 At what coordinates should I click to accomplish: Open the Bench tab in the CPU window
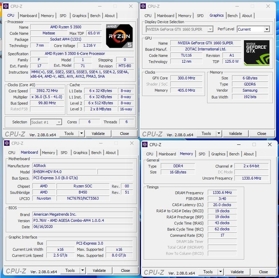(x=95, y=16)
